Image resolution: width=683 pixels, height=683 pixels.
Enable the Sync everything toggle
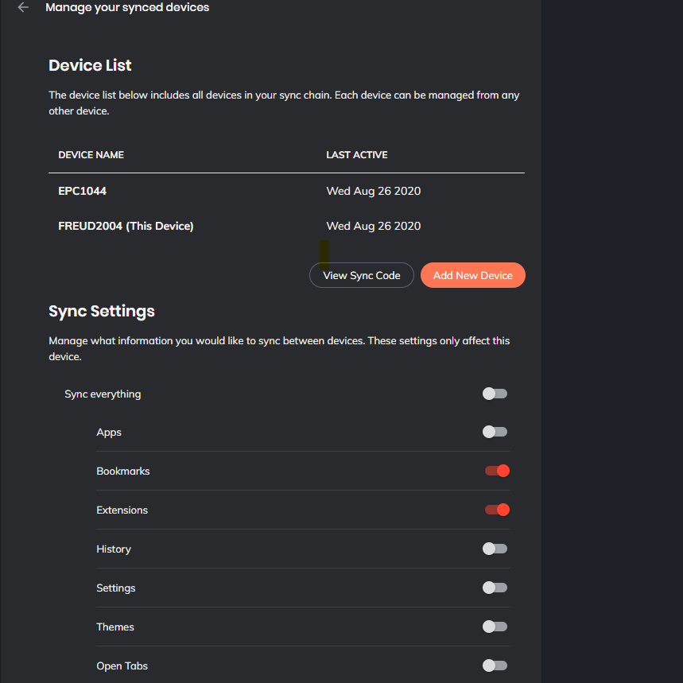495,394
